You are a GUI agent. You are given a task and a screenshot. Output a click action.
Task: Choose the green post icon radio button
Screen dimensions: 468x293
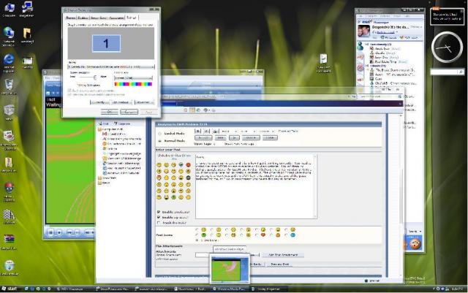coord(197,235)
